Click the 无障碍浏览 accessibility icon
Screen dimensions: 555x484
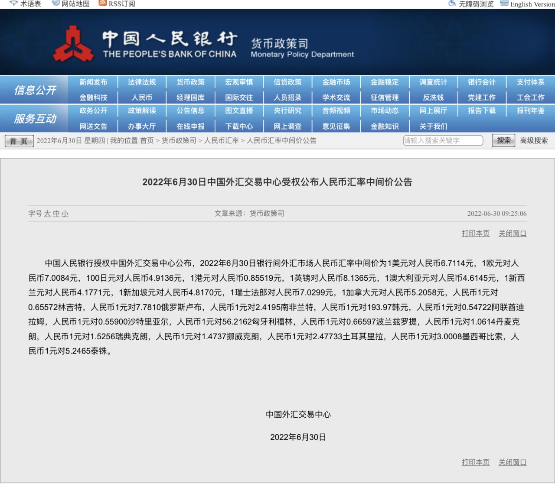(452, 3)
